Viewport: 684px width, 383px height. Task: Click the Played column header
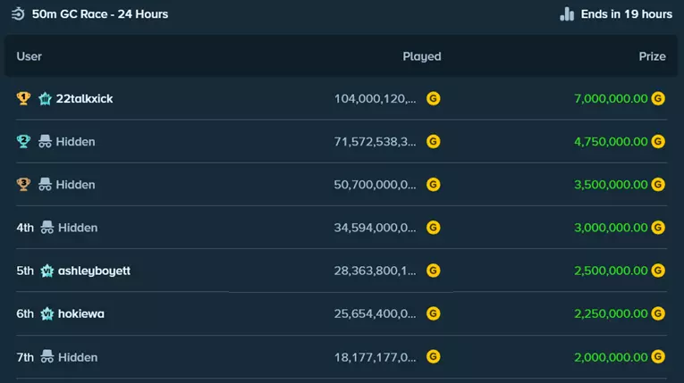(x=422, y=56)
